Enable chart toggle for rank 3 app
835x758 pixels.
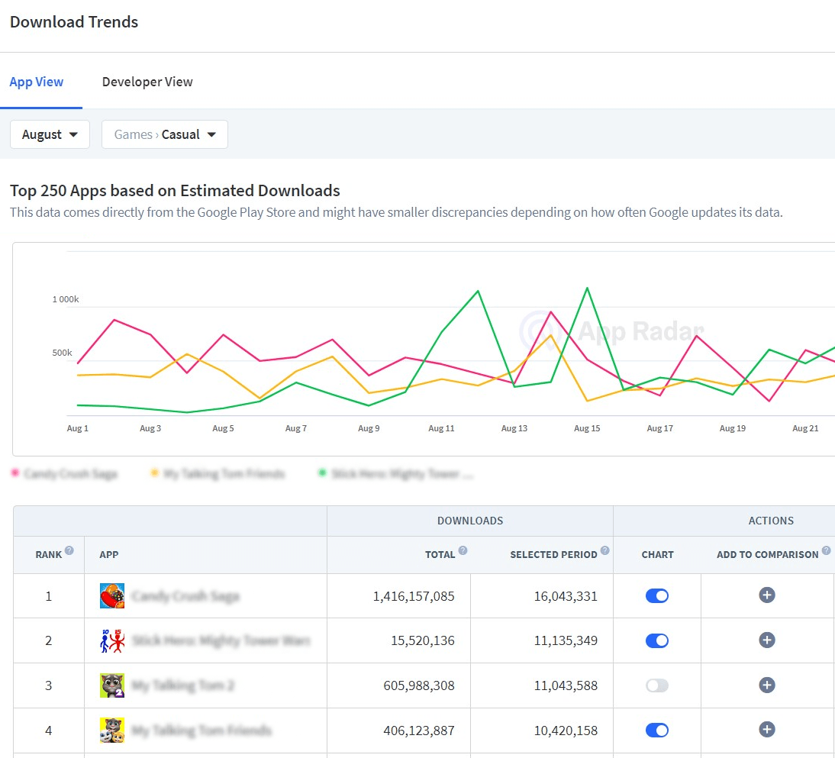[x=657, y=685]
